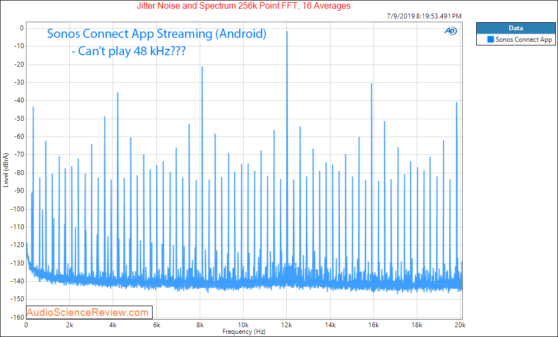Click the timestamp '7/9/2019 8:19:53.491 PM'
The width and height of the screenshot is (558, 337).
tap(424, 16)
